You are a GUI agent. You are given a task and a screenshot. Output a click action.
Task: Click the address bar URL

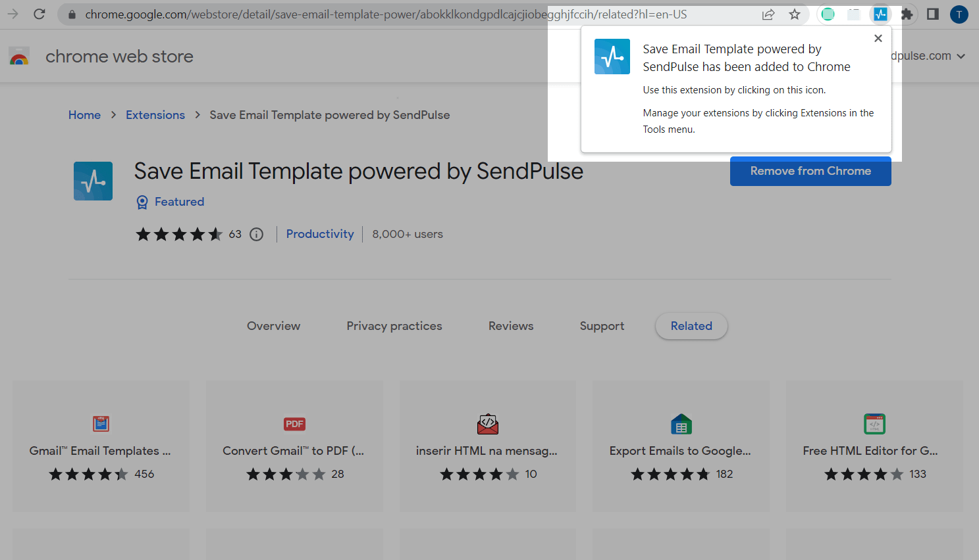click(386, 14)
